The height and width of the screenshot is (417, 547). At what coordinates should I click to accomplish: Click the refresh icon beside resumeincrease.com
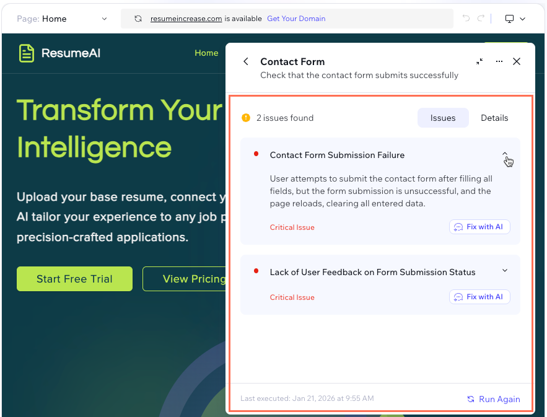[x=138, y=18]
